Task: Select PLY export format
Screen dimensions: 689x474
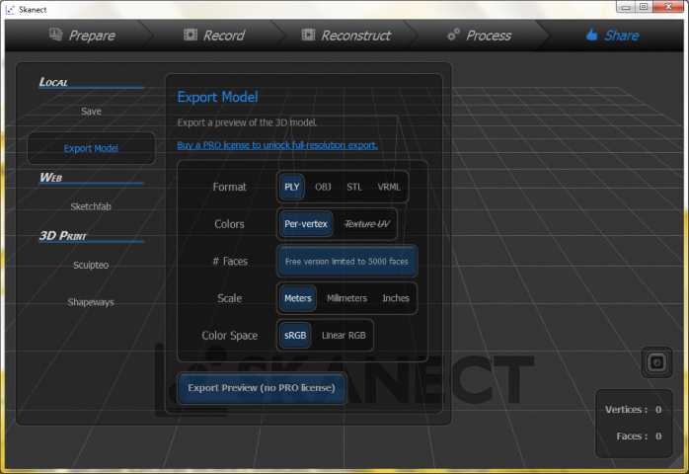Action: point(292,187)
